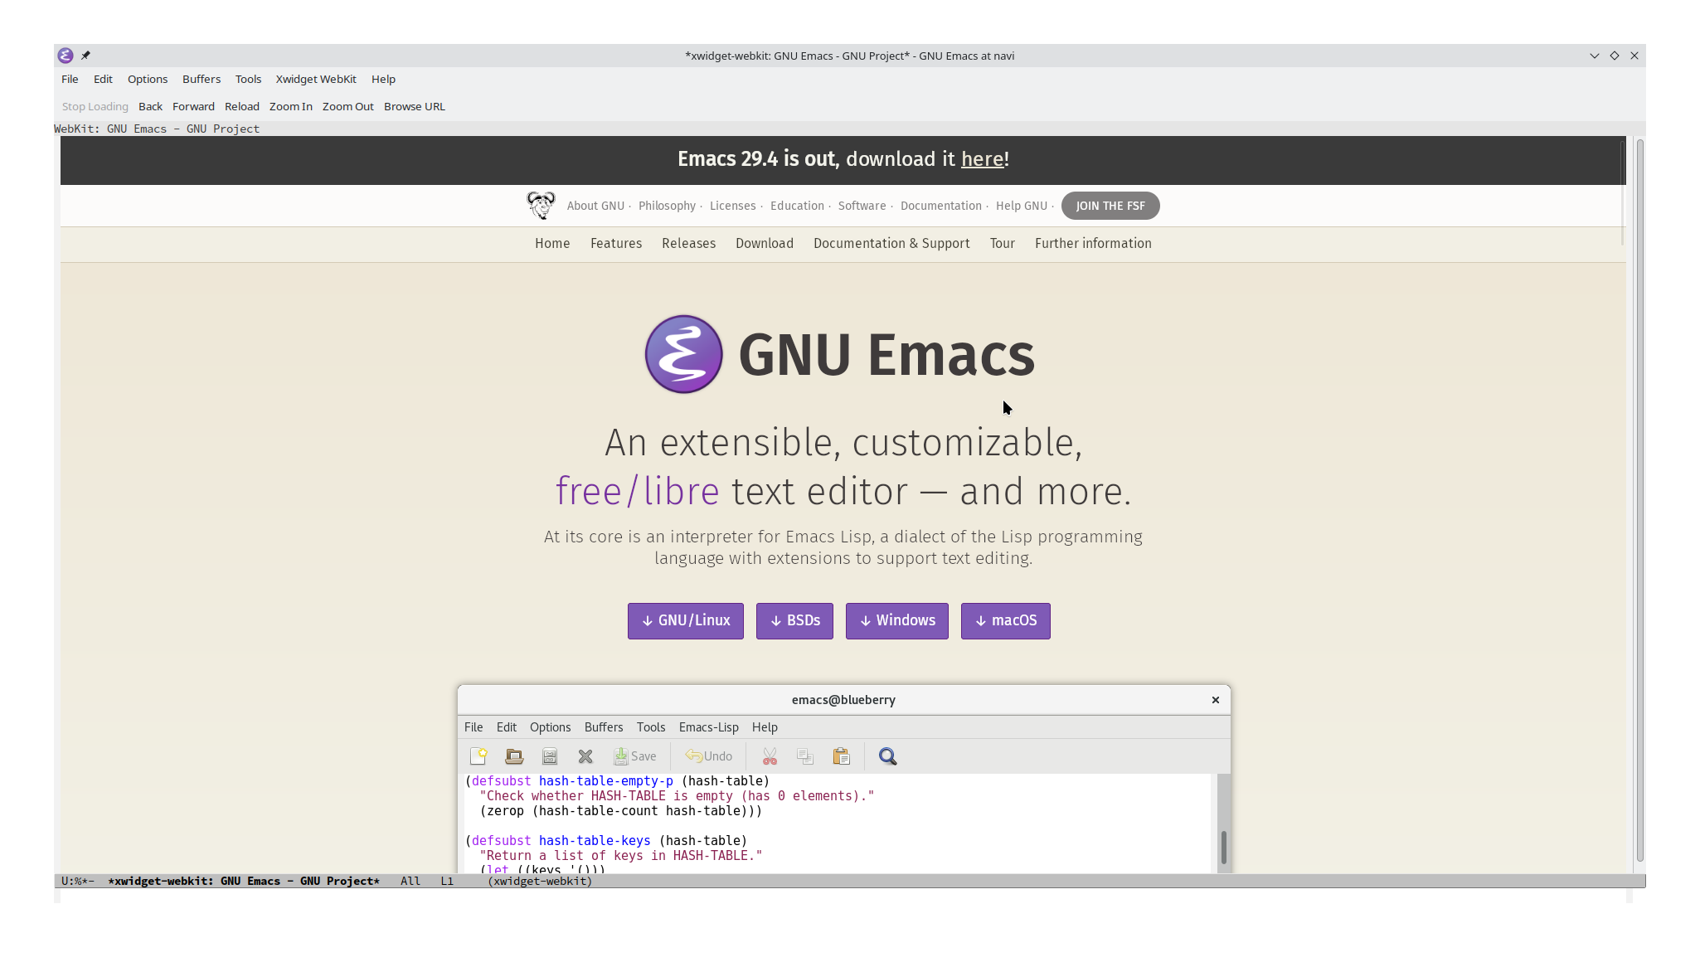
Task: Click (xwidget-webkit) mode indicator in mode line
Action: (540, 881)
